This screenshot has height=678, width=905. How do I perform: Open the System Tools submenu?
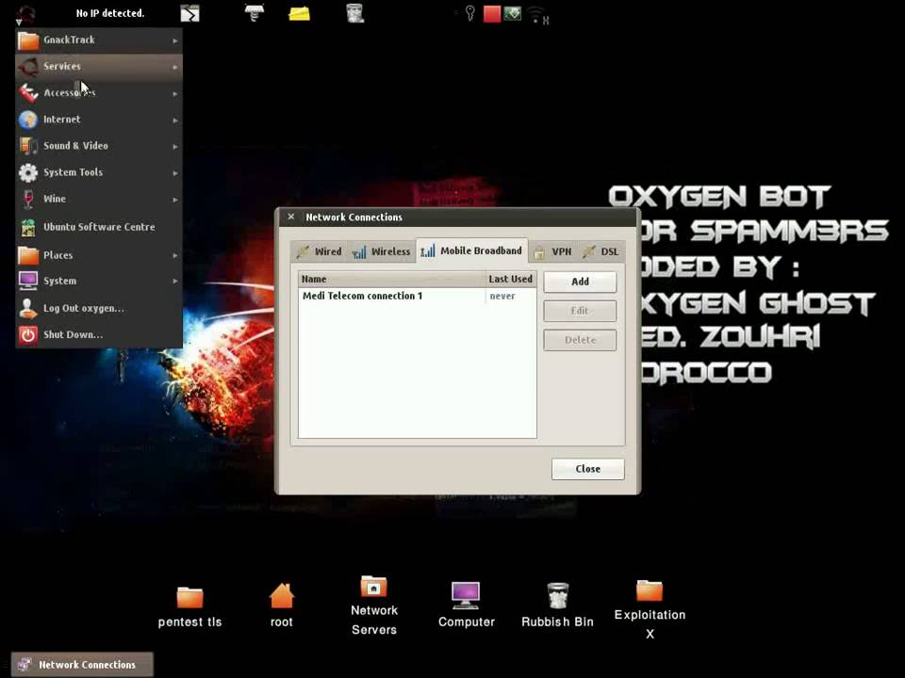point(99,172)
